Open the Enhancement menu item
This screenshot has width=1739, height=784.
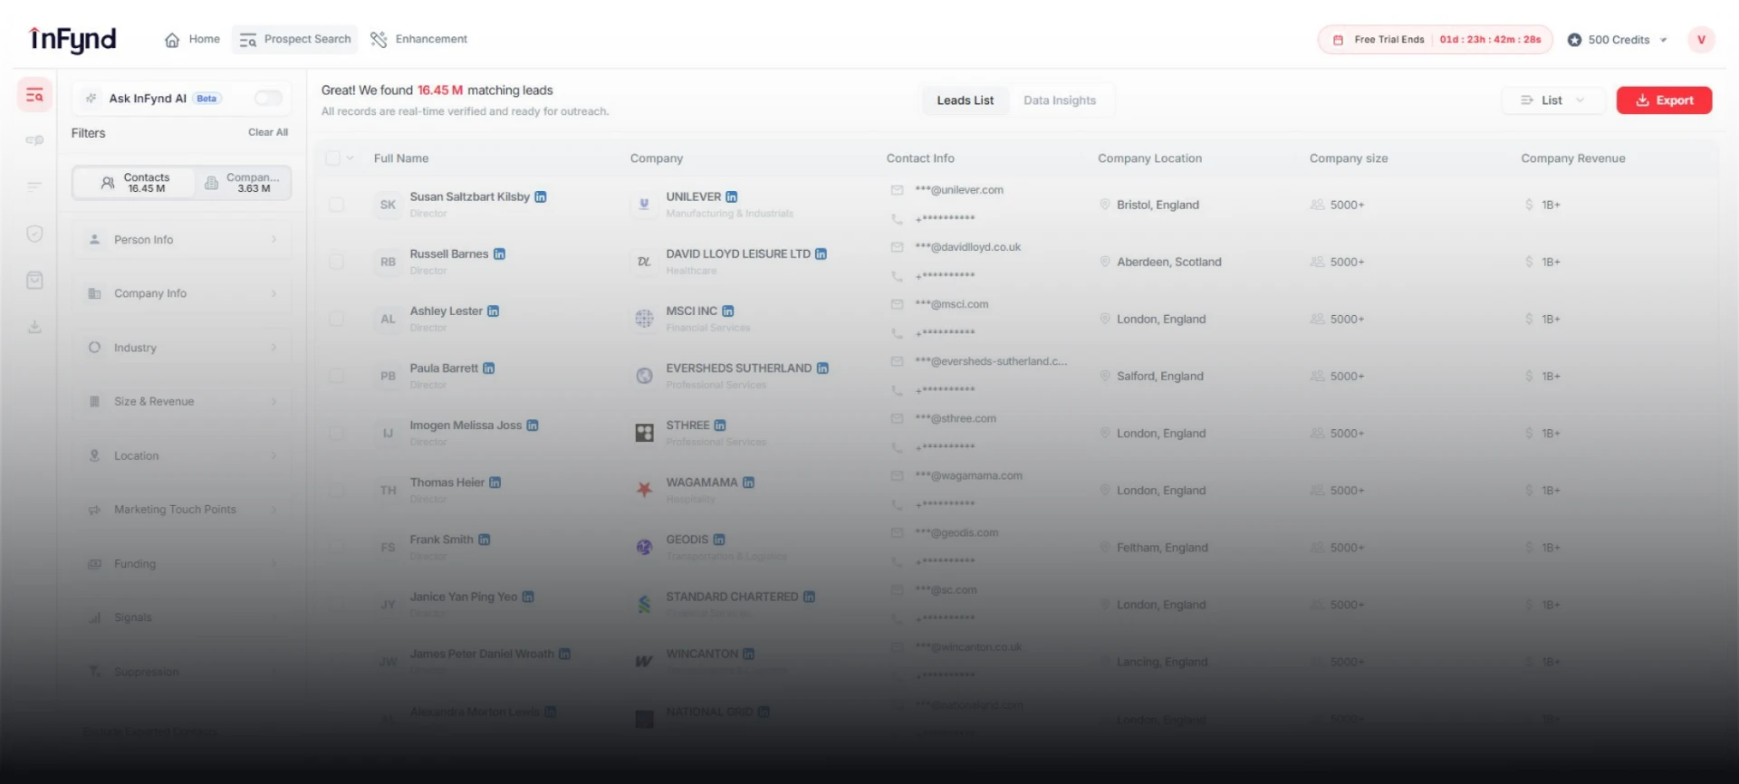419,39
